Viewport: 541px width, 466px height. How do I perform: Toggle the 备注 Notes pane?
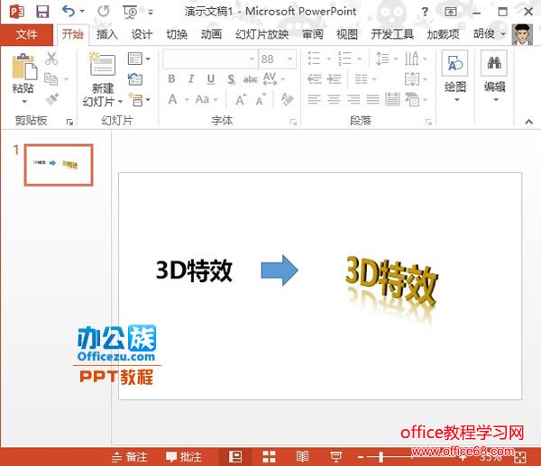click(130, 457)
